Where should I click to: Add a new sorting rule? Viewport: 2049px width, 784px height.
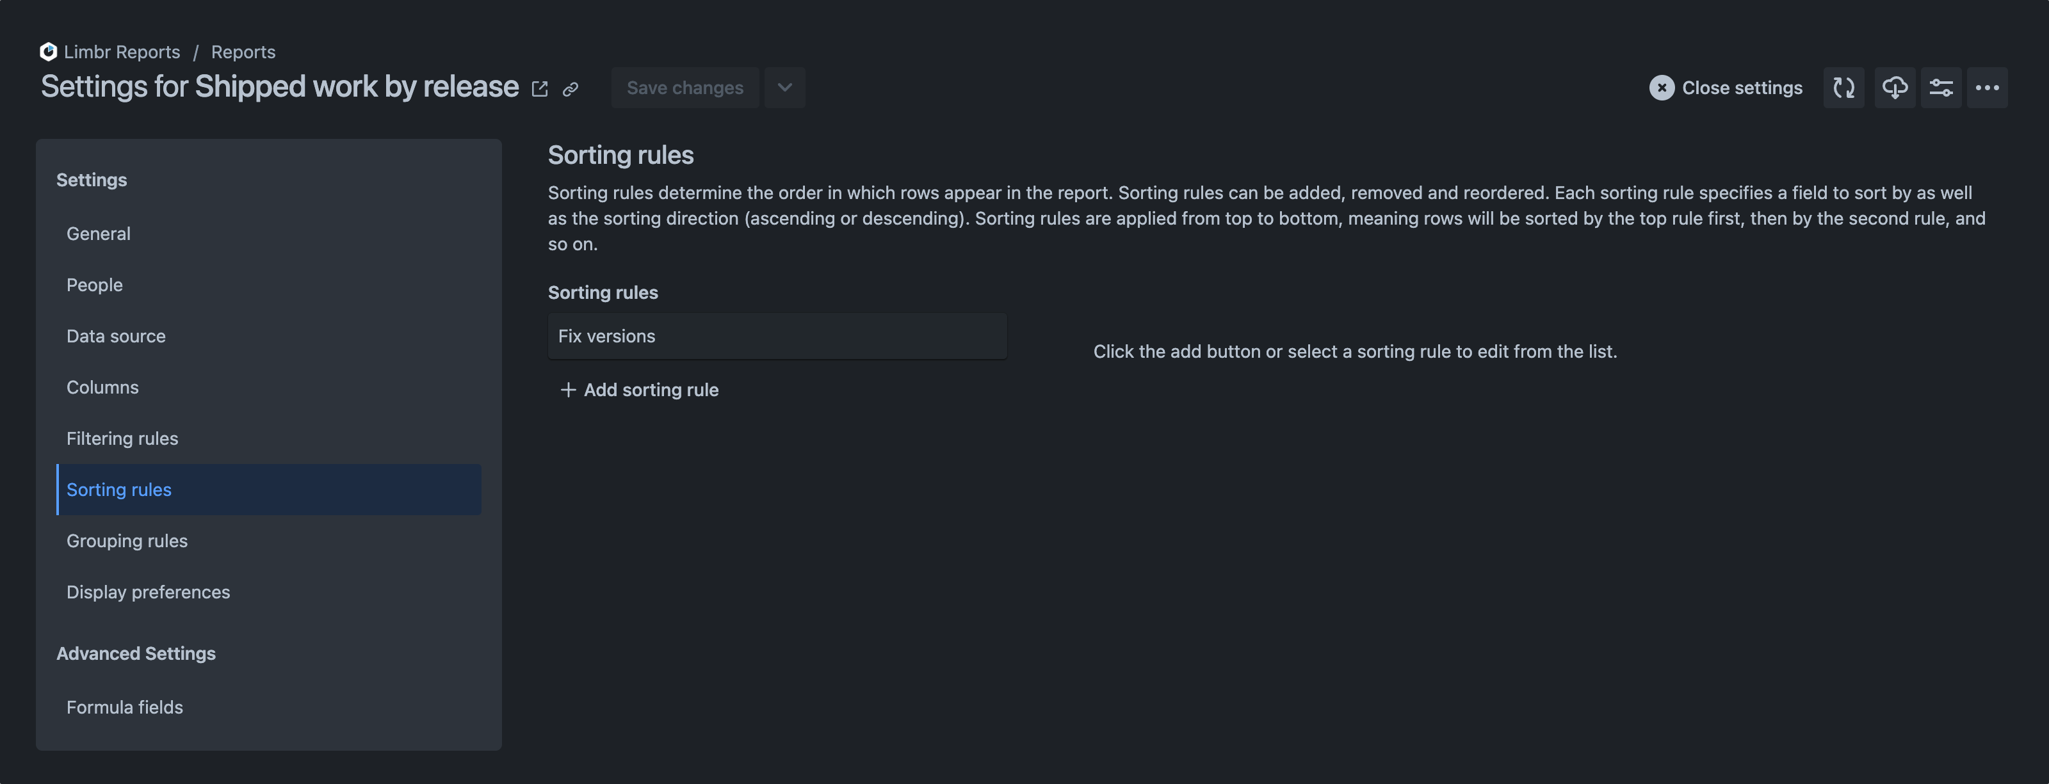[639, 390]
